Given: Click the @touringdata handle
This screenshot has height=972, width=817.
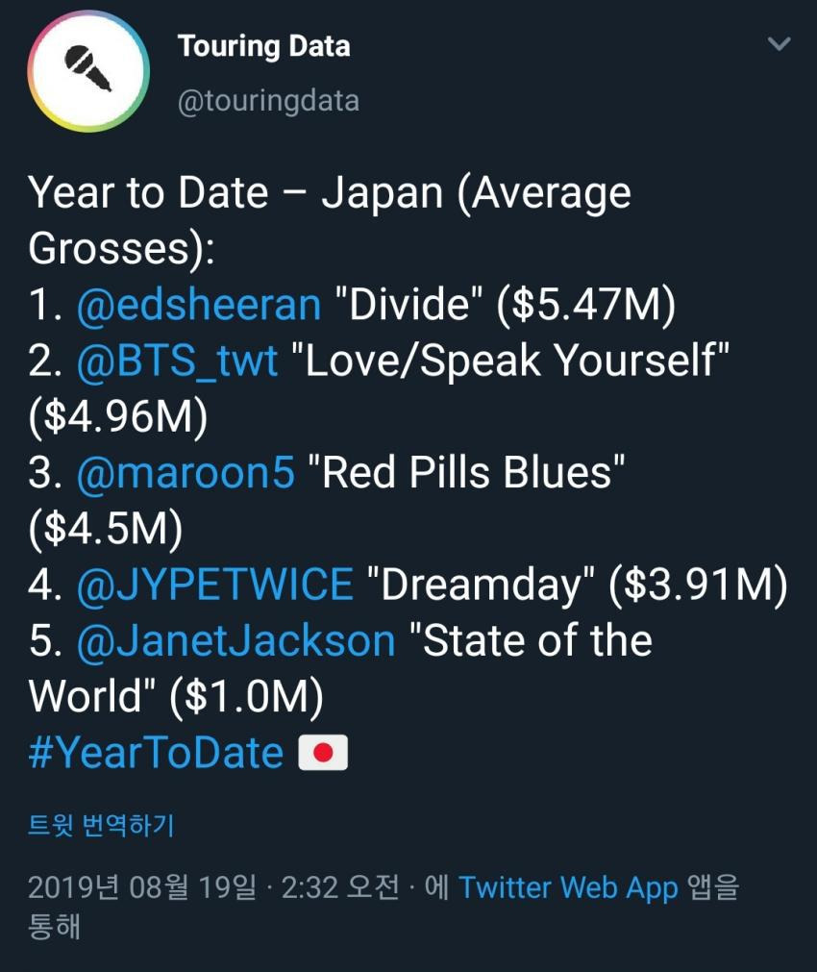Looking at the screenshot, I should pos(268,101).
